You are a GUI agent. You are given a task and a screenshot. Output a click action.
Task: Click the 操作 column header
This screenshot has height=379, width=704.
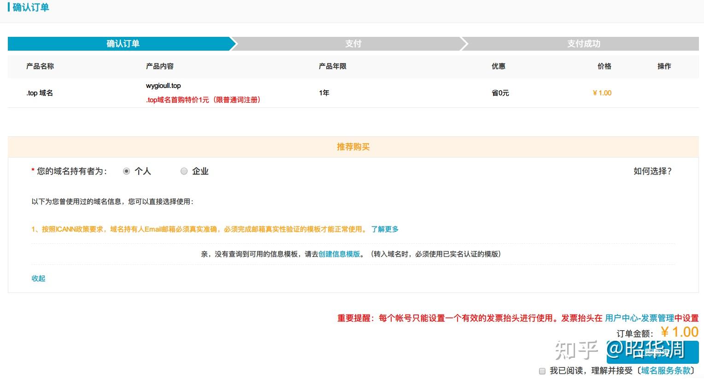[664, 66]
